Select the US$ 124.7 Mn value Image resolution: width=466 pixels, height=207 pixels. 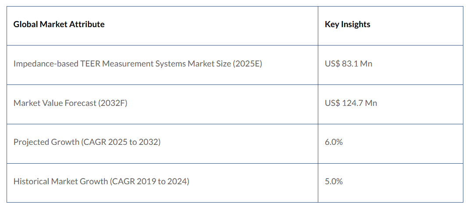pyautogui.click(x=351, y=103)
